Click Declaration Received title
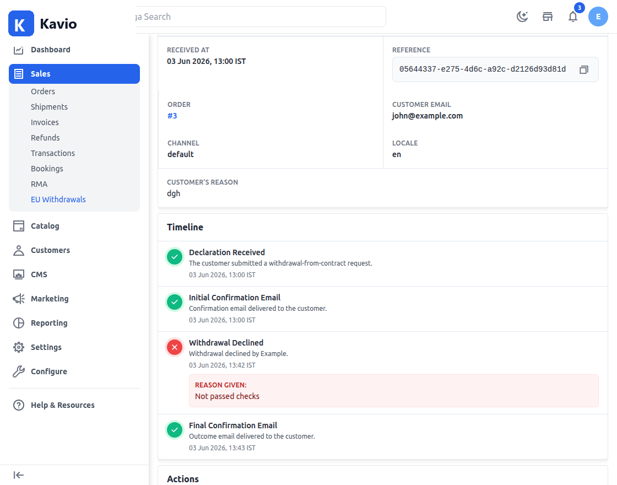 pyautogui.click(x=226, y=252)
